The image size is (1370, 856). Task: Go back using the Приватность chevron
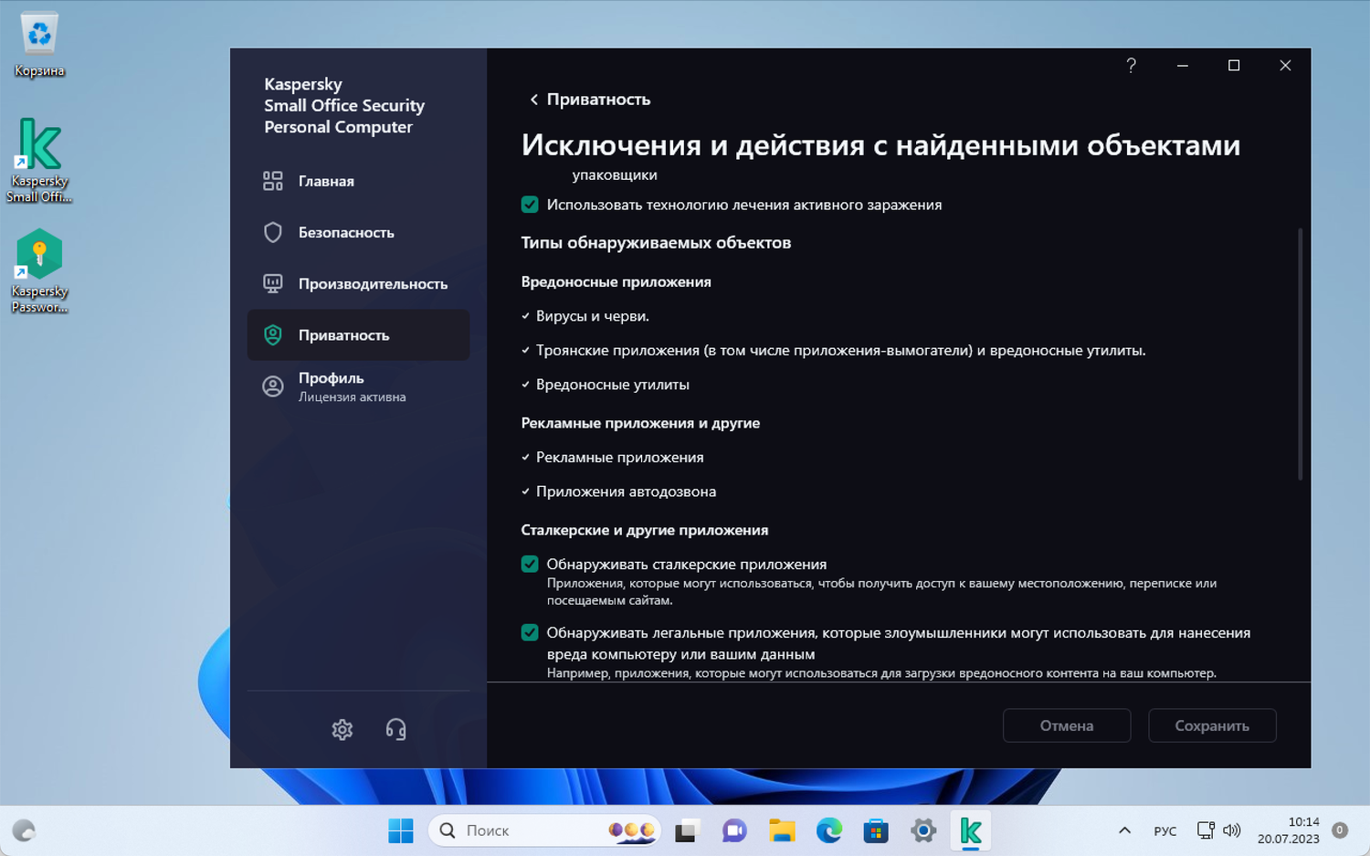point(533,100)
